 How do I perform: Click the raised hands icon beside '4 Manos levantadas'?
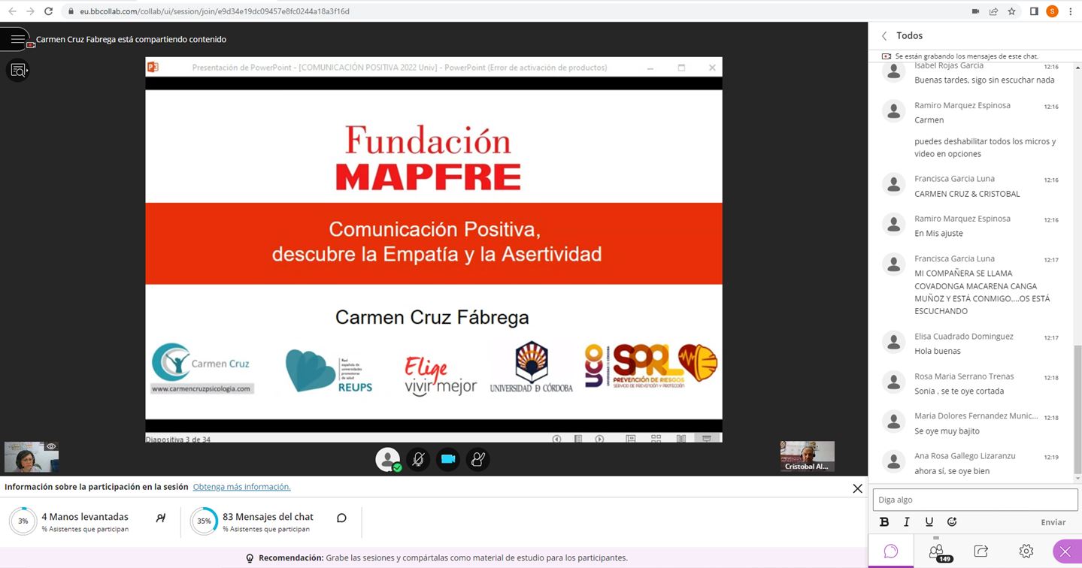click(x=160, y=518)
